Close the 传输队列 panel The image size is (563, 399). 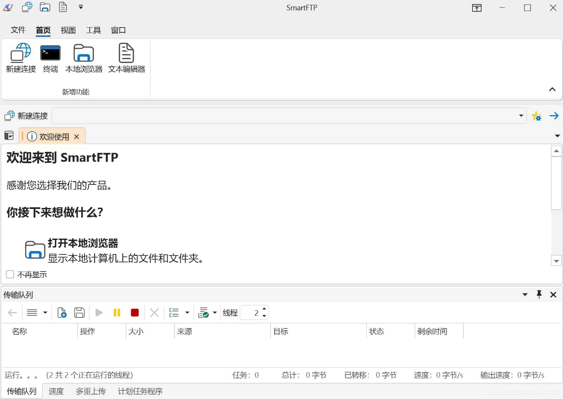coord(553,295)
